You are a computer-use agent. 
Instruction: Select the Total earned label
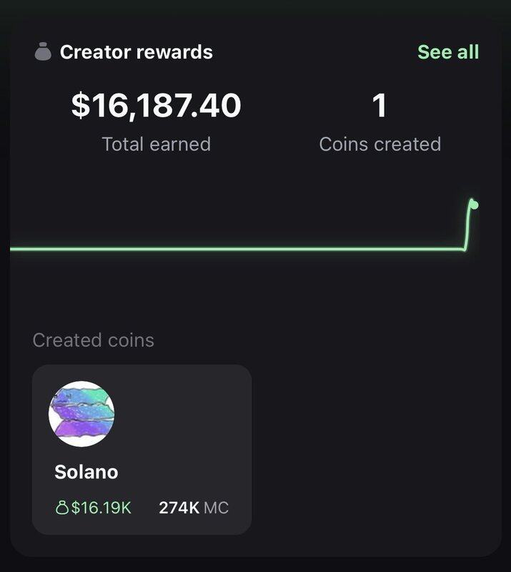point(157,144)
